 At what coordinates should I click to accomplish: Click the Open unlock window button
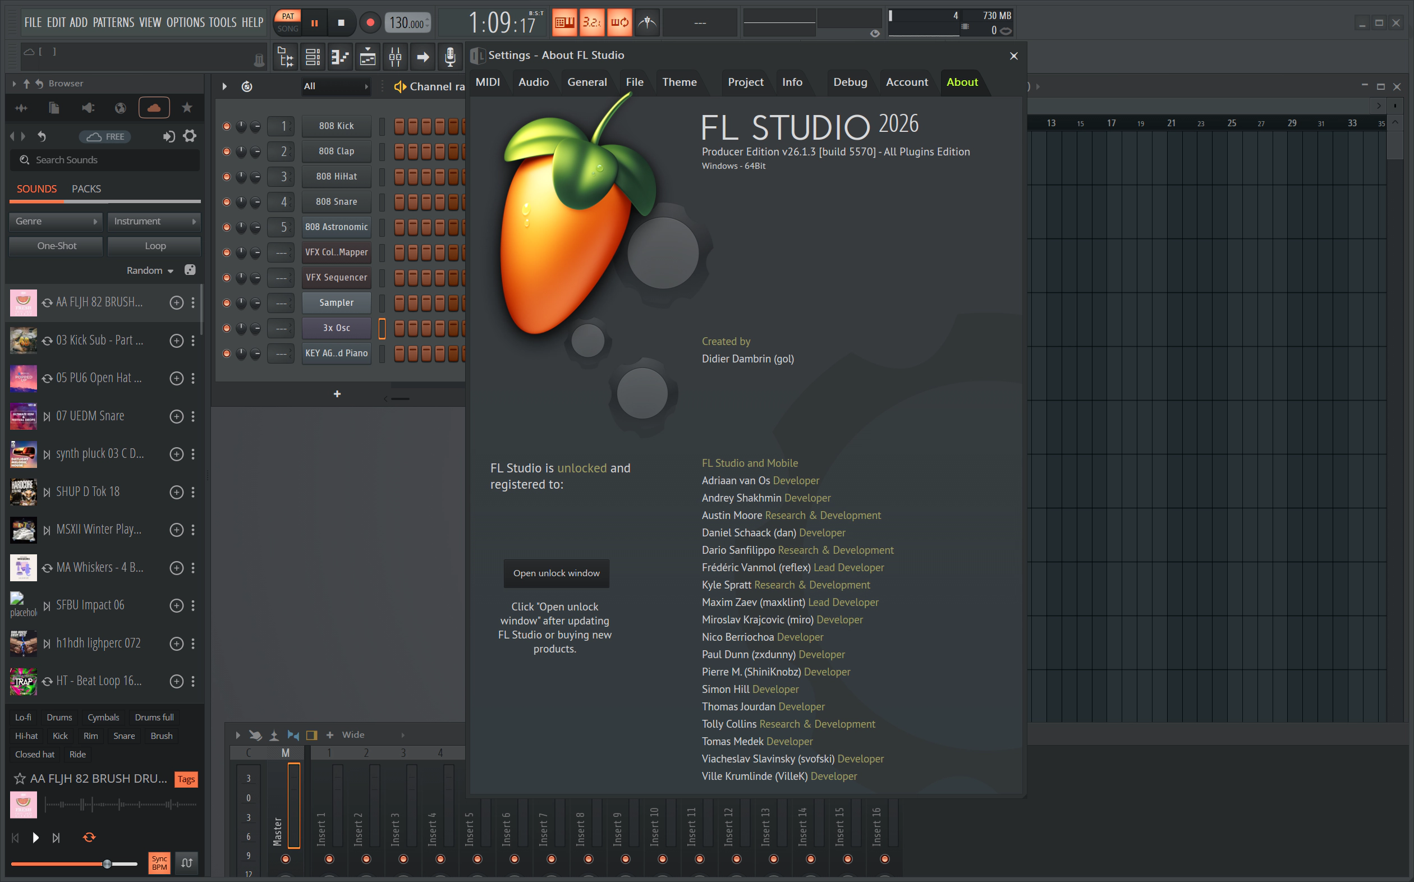tap(556, 573)
